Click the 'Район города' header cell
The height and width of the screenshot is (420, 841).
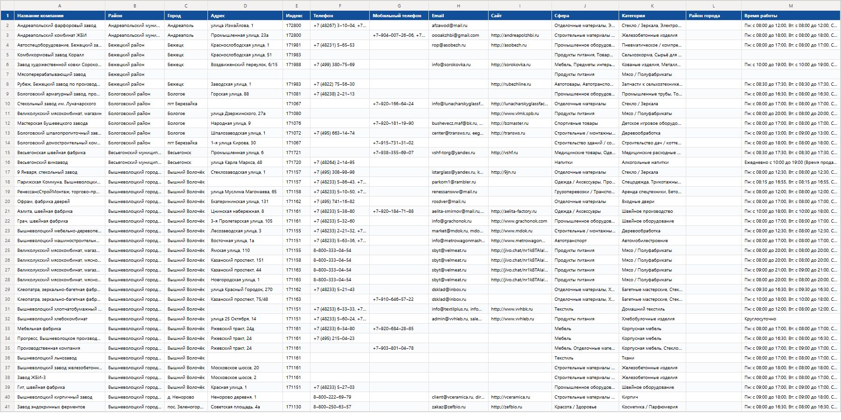[x=714, y=15]
